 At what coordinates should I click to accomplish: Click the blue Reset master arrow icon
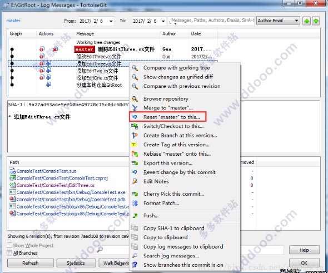(135, 117)
